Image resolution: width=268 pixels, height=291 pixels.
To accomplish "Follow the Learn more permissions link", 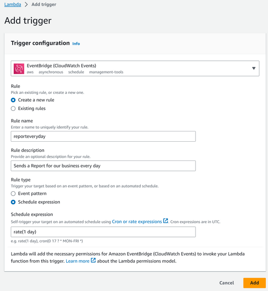I will [78, 261].
